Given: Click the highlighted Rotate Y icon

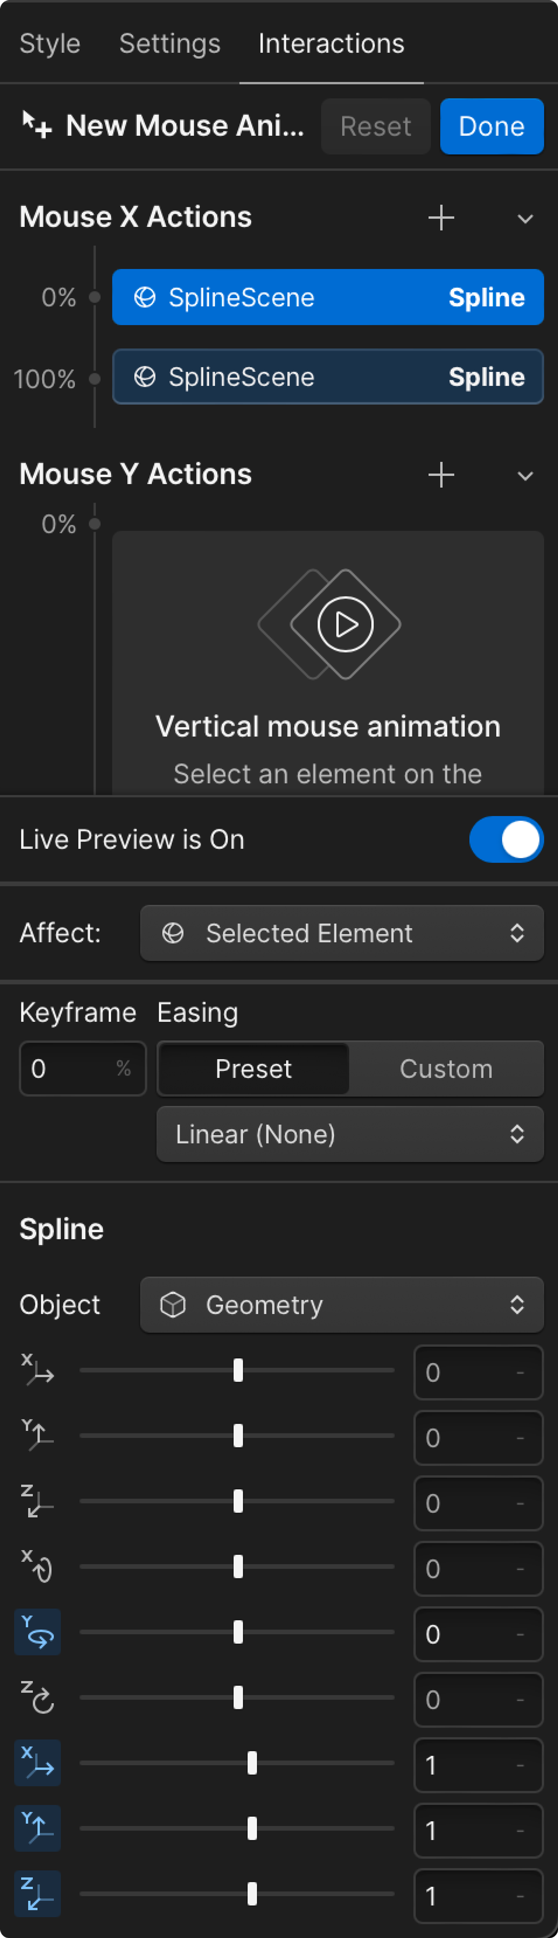Looking at the screenshot, I should point(38,1633).
